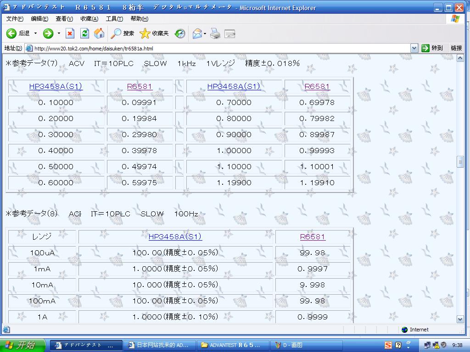The image size is (470, 352).
Task: Open the Sogou S tray icon
Action: [388, 345]
